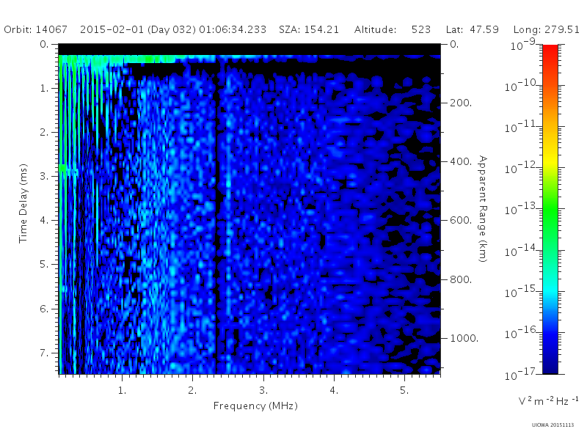Click the yellow band of the color bar
This screenshot has width=587, height=440.
tap(550, 159)
